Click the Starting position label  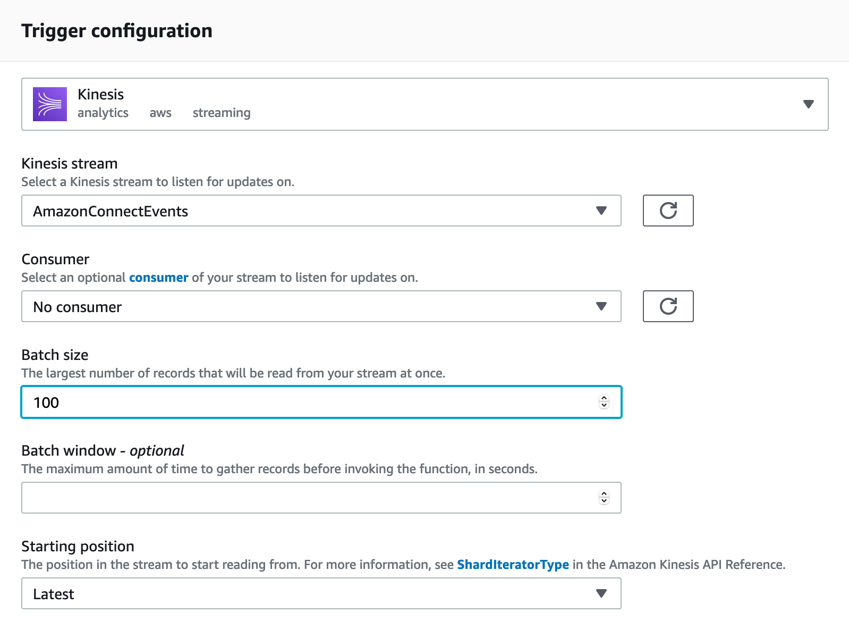(x=78, y=546)
